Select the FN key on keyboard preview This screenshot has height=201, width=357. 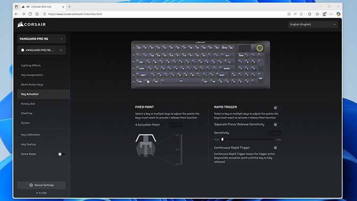point(214,81)
